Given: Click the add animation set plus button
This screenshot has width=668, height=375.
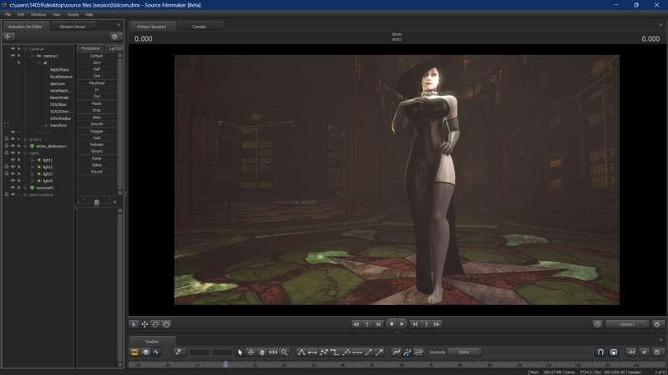Looking at the screenshot, I should click(8, 37).
